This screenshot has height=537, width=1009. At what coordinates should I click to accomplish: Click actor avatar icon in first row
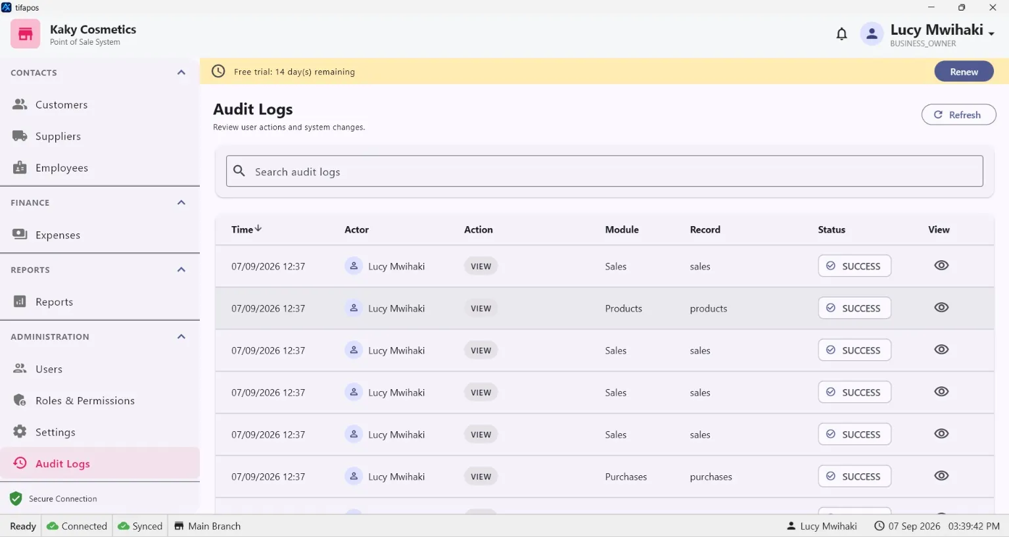[354, 266]
